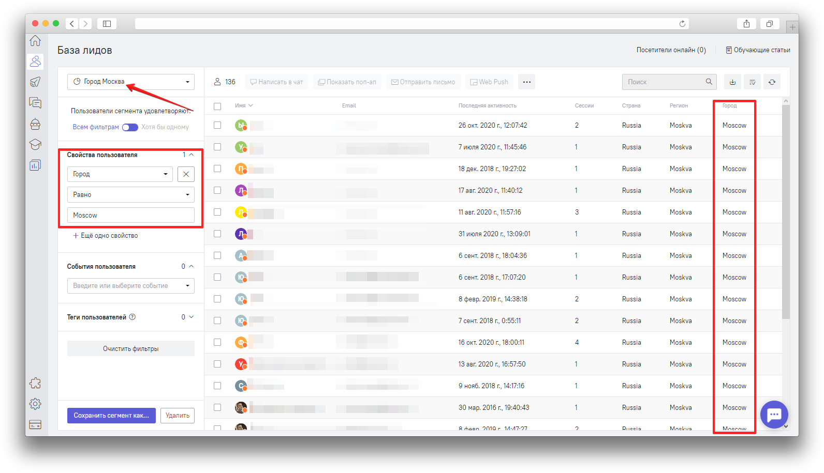The width and height of the screenshot is (824, 473).
Task: Open a new browser tab with plus
Action: point(792,27)
